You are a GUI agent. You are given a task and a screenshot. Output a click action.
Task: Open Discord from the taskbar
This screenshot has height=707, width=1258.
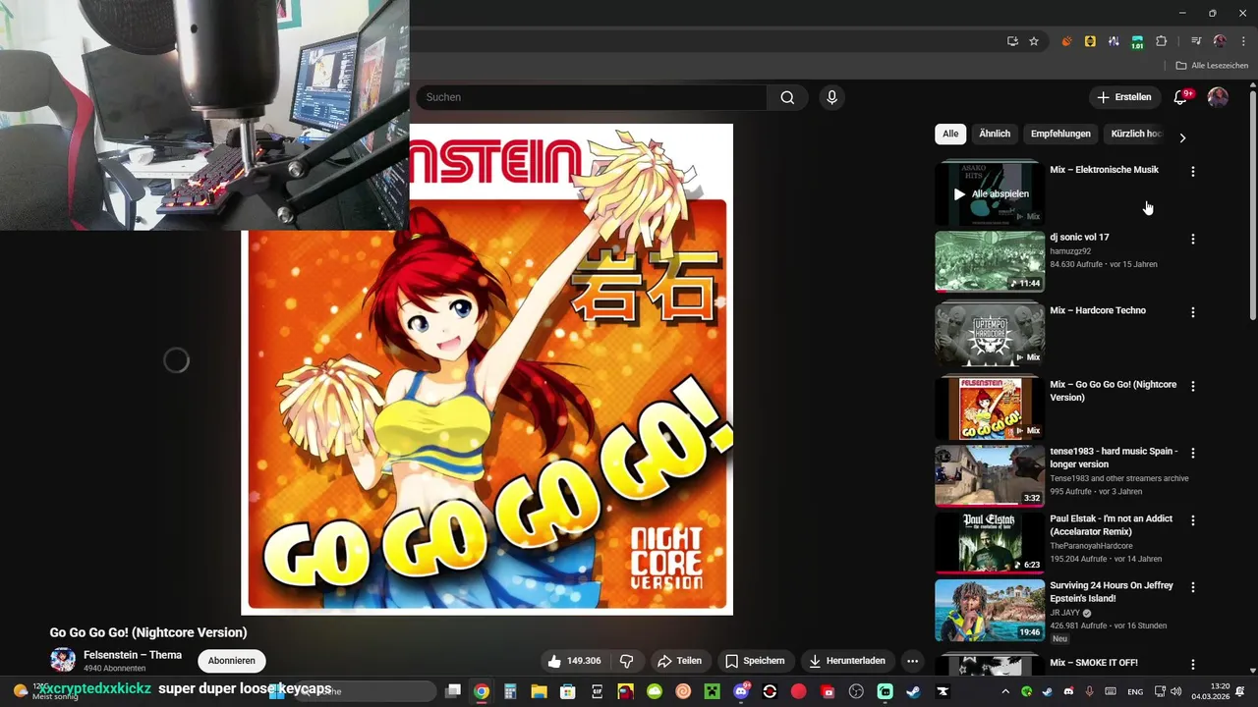pos(741,691)
